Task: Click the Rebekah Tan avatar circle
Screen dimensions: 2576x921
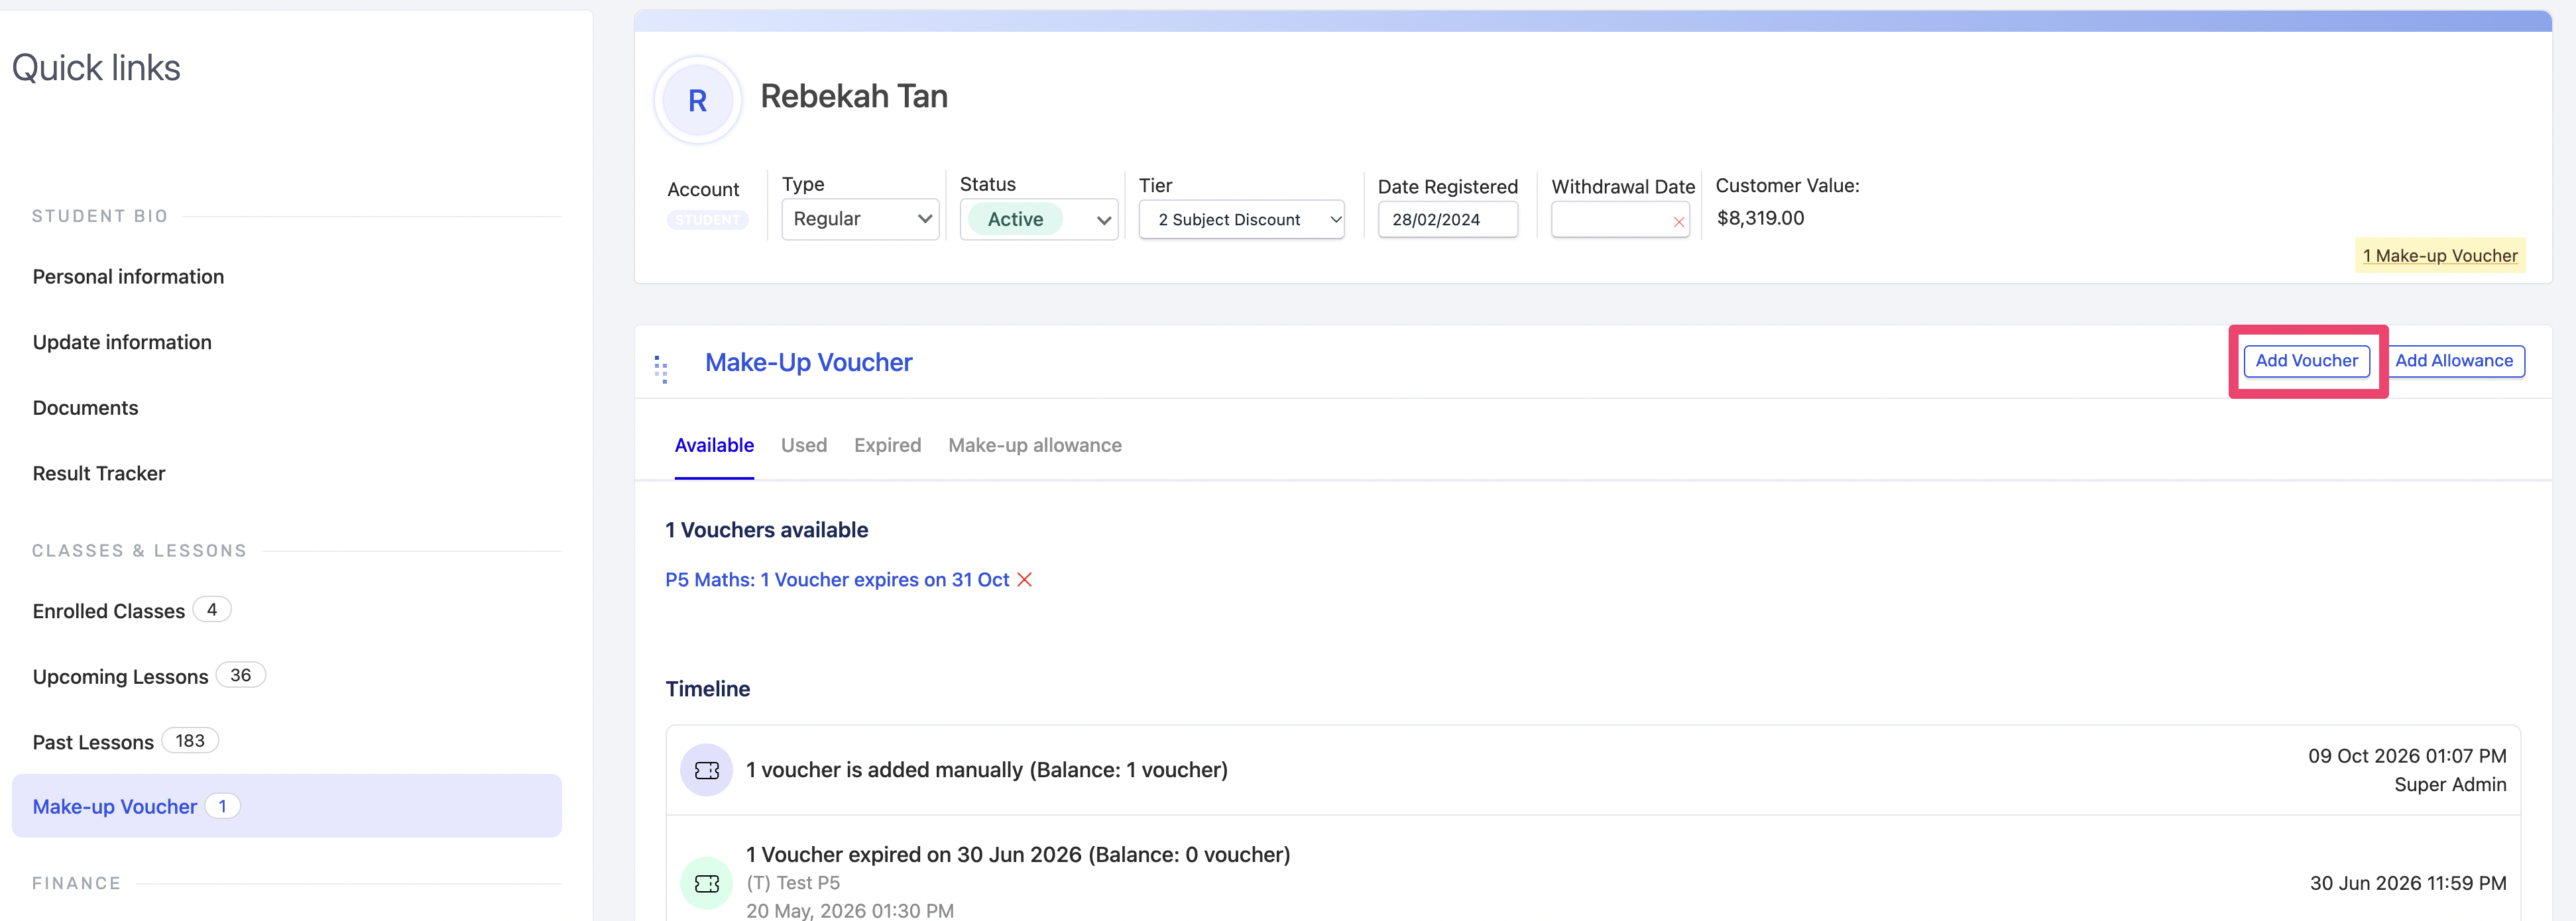Action: pos(697,100)
